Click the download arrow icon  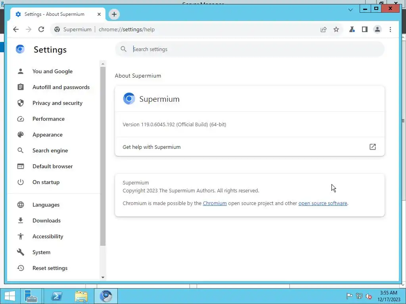21,220
